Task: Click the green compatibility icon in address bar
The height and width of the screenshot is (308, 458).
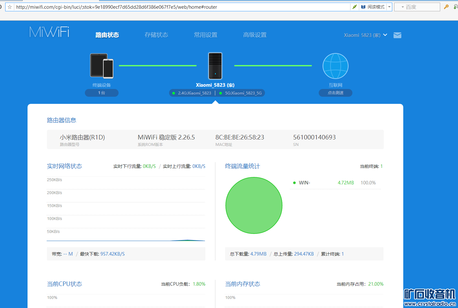Action: click(x=355, y=7)
